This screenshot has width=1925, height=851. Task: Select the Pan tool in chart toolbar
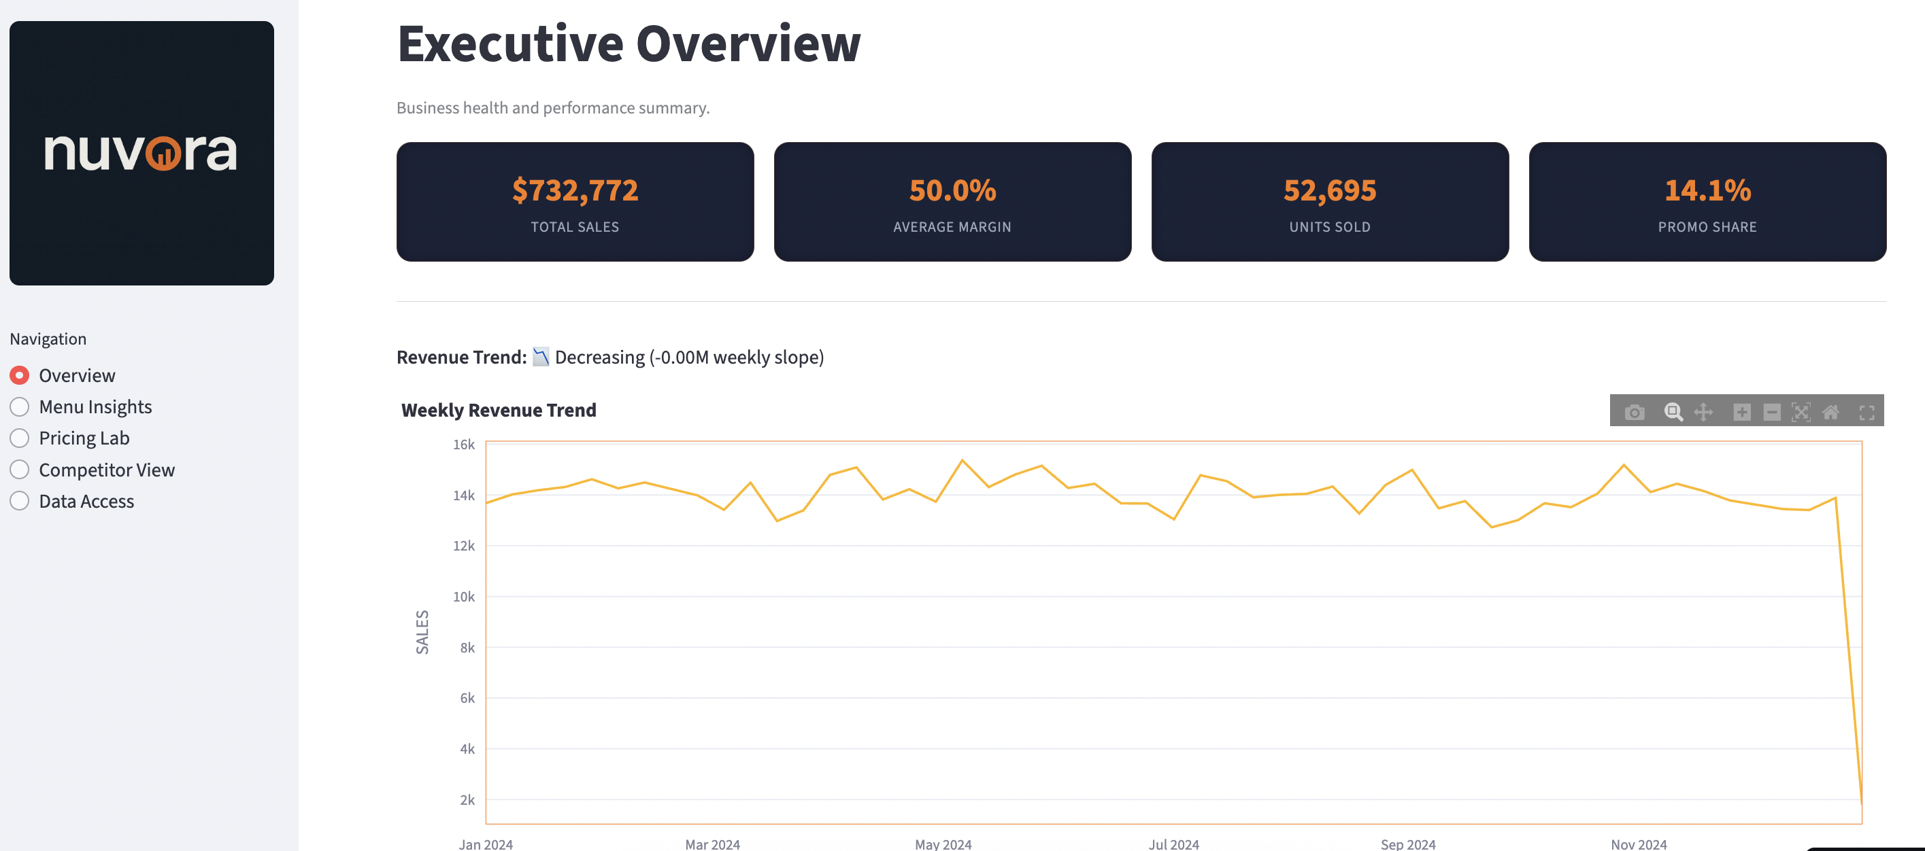coord(1703,412)
